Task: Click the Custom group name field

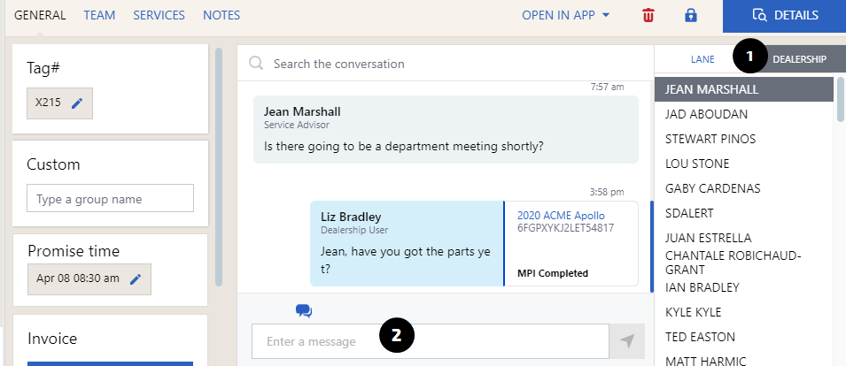Action: (110, 199)
